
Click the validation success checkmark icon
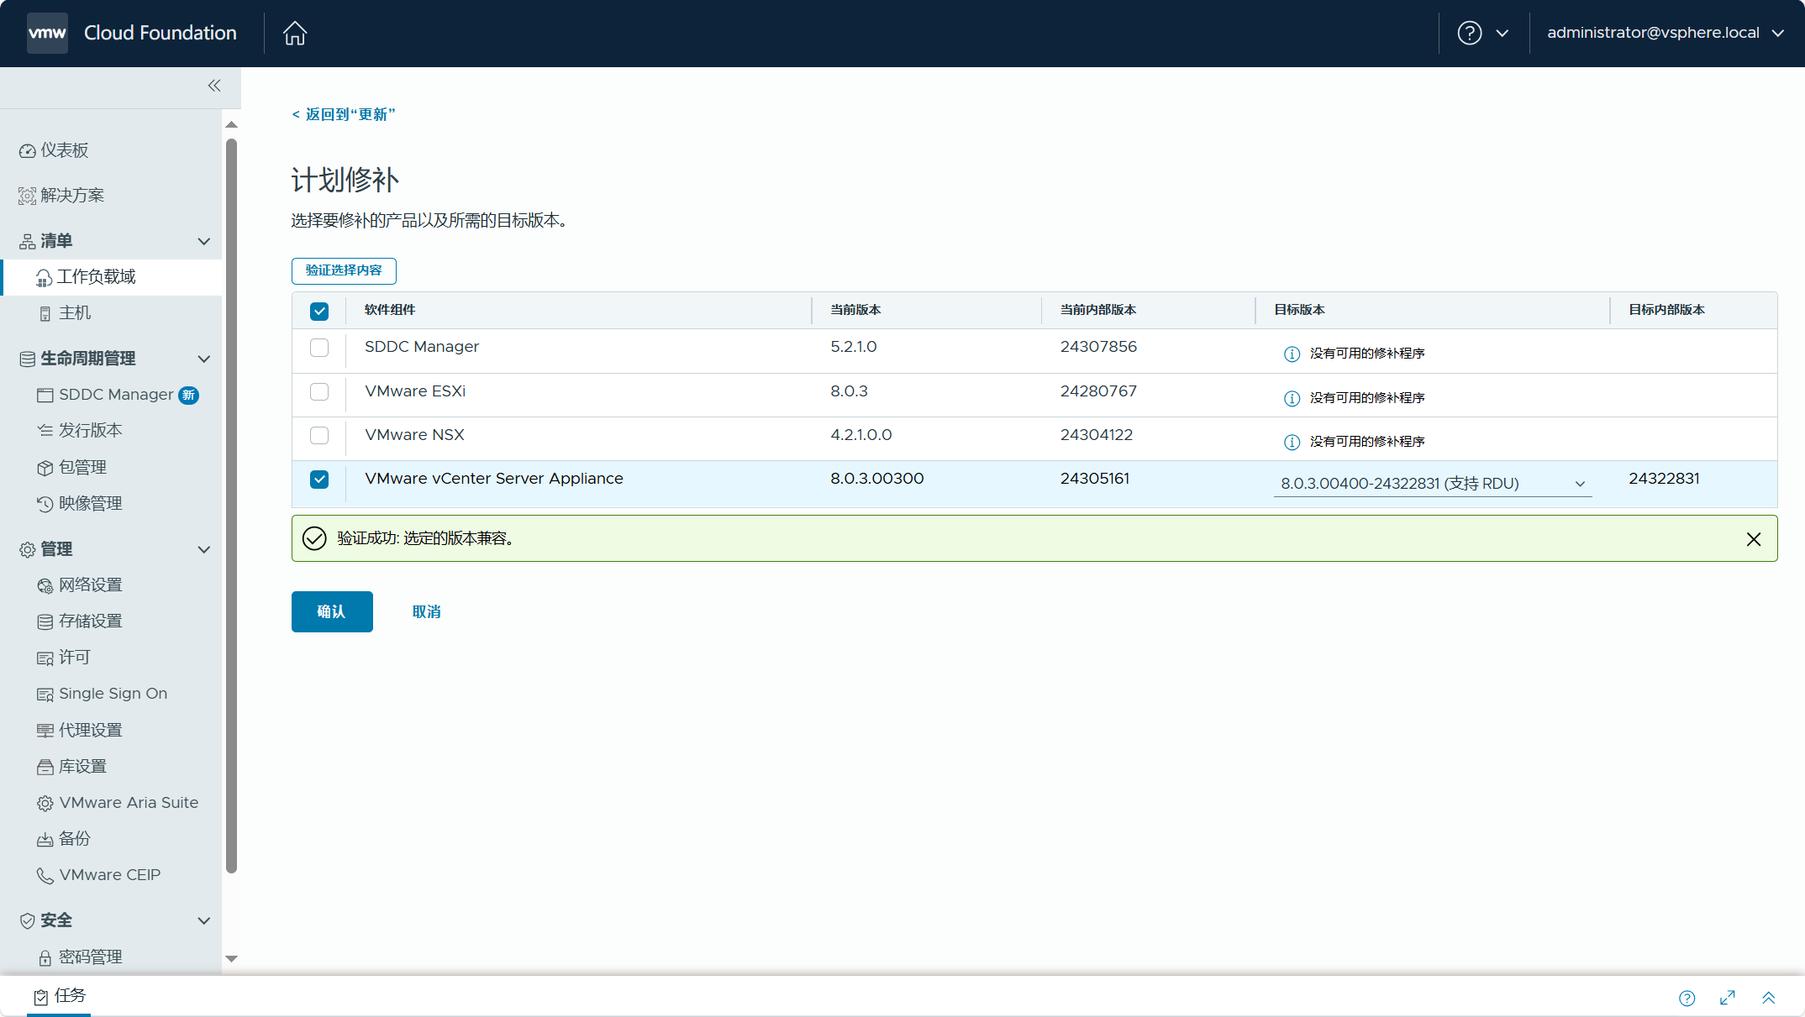[314, 538]
